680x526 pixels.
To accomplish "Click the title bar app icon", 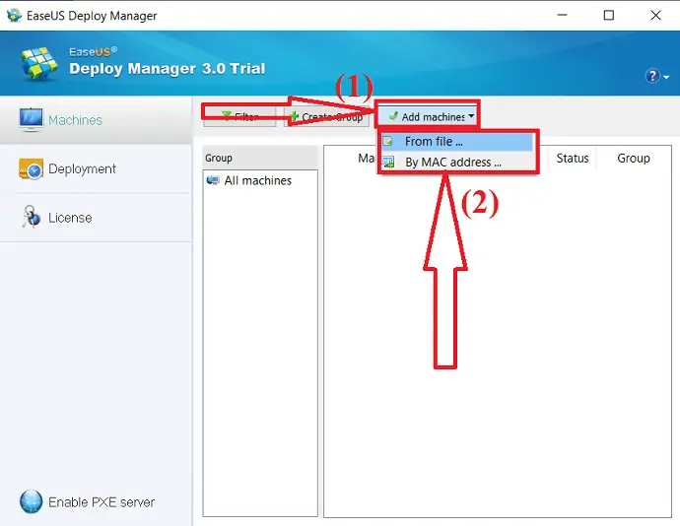I will tap(15, 15).
